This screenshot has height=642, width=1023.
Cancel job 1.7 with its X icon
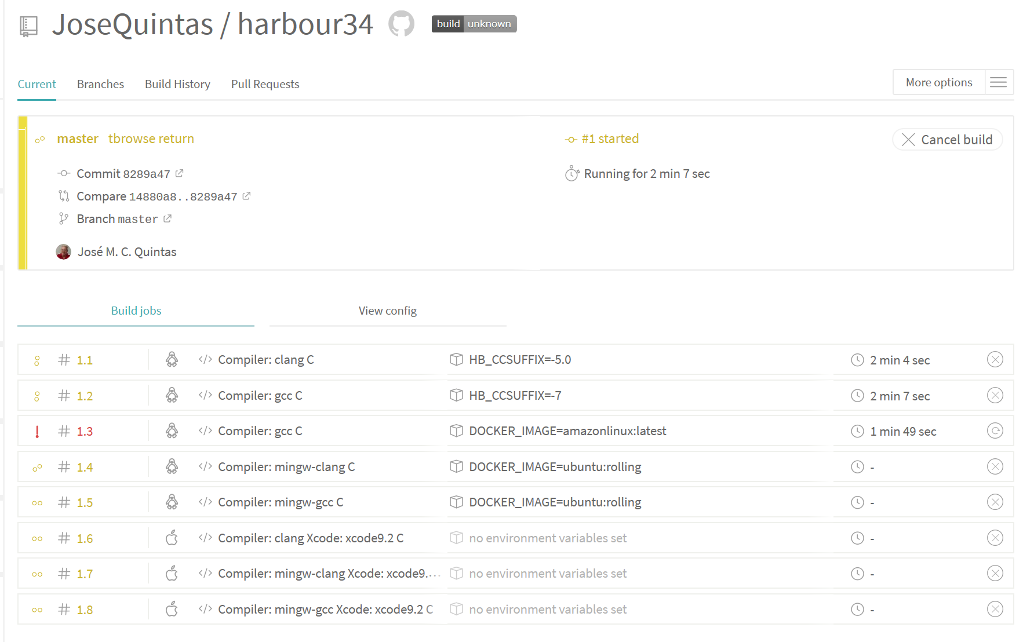[x=995, y=574]
